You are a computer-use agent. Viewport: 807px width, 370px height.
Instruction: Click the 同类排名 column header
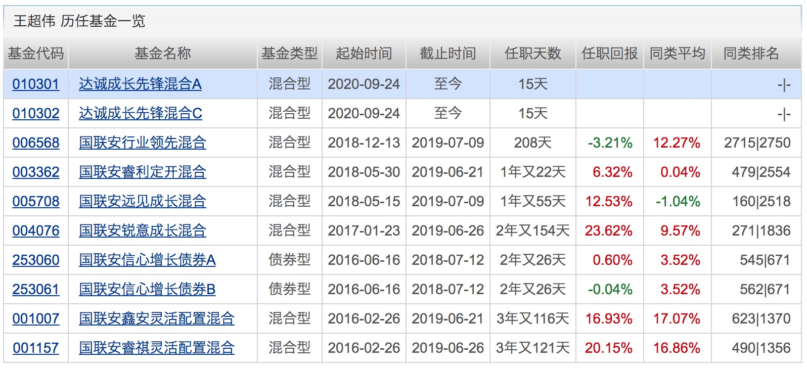point(751,53)
